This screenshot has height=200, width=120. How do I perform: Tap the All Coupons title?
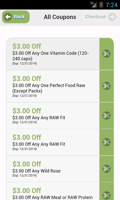coord(60,17)
